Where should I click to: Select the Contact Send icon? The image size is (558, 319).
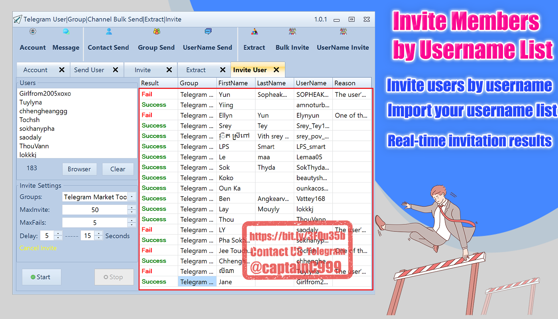[x=108, y=32]
